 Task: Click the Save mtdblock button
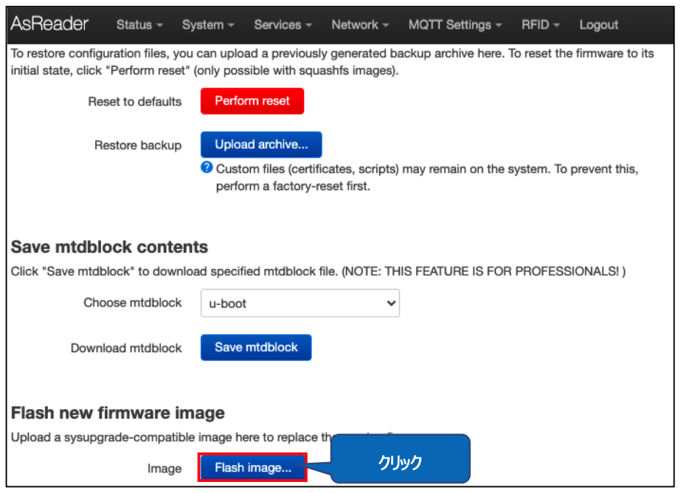point(256,347)
